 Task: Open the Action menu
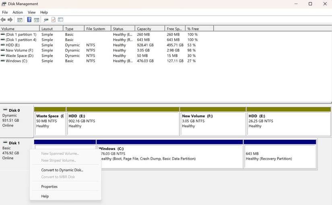(17, 12)
